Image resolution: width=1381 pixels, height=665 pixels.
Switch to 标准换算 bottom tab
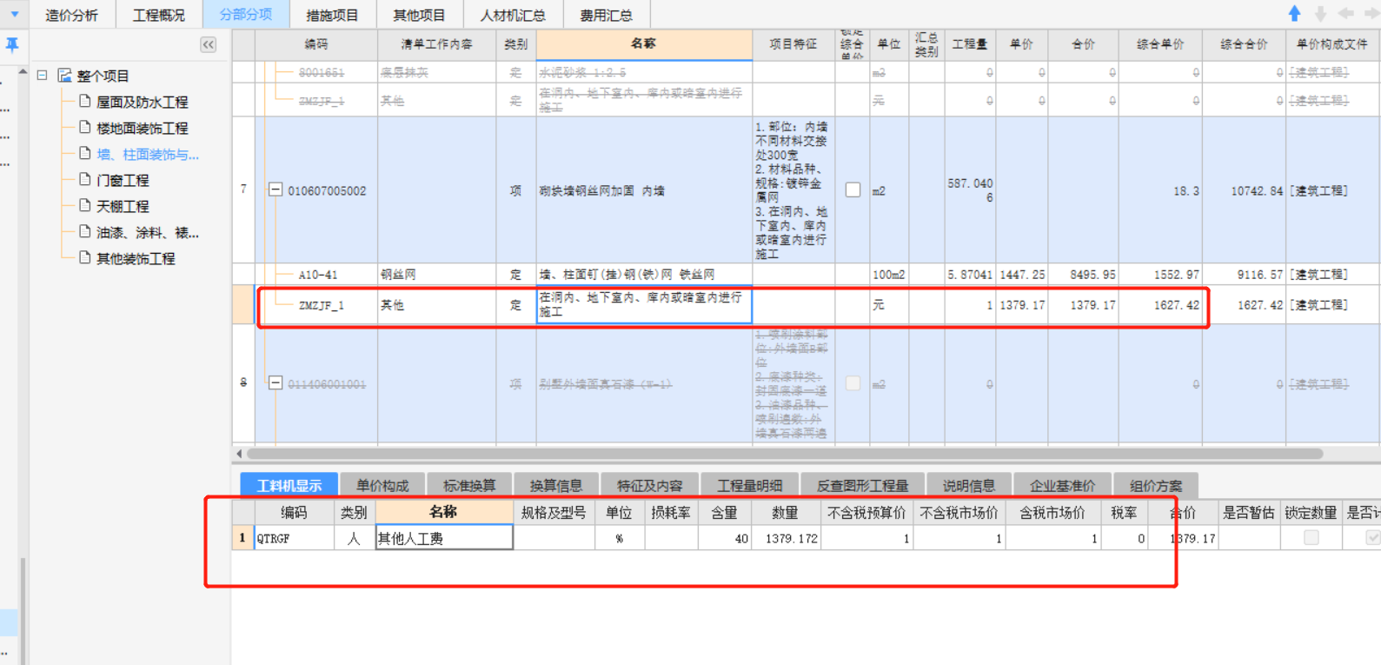(469, 485)
